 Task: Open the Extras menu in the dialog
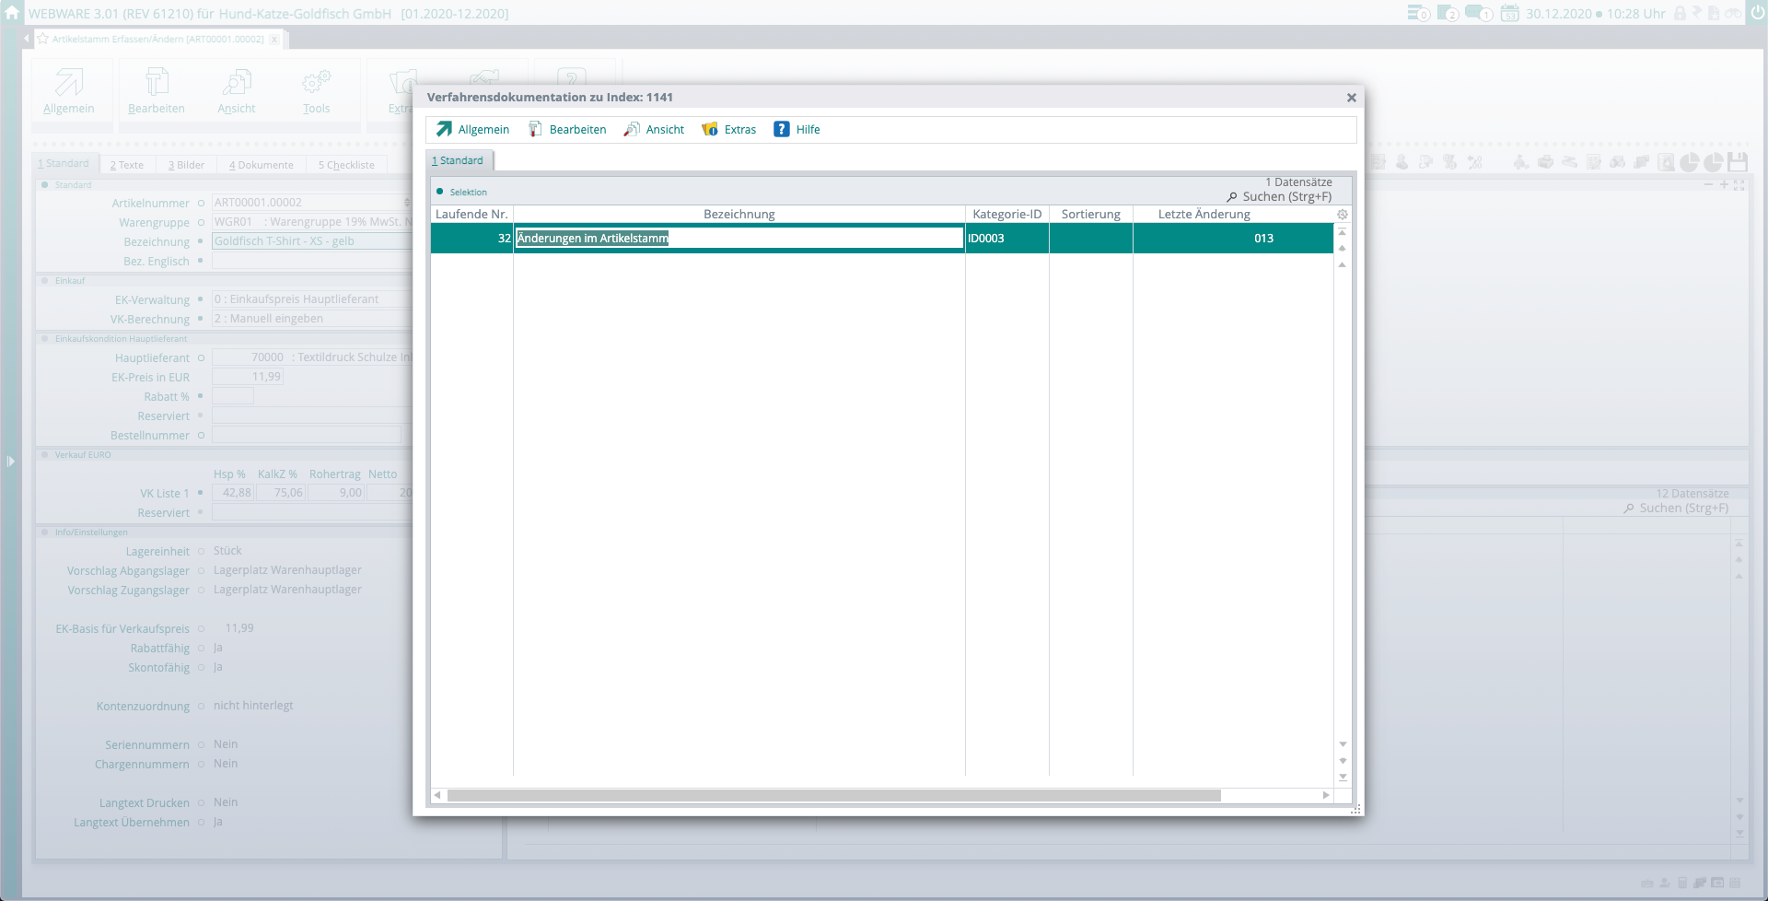pyautogui.click(x=729, y=130)
